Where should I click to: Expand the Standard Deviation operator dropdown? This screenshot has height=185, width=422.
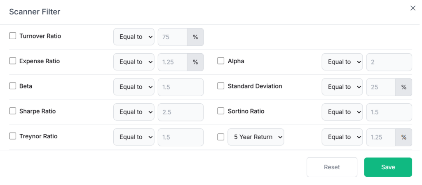[342, 87]
